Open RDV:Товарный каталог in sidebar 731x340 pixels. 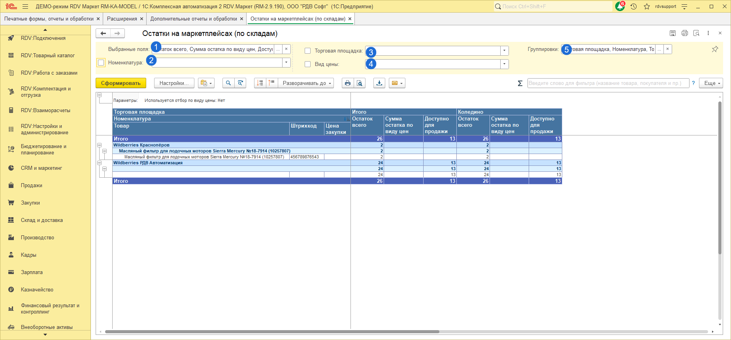(47, 56)
